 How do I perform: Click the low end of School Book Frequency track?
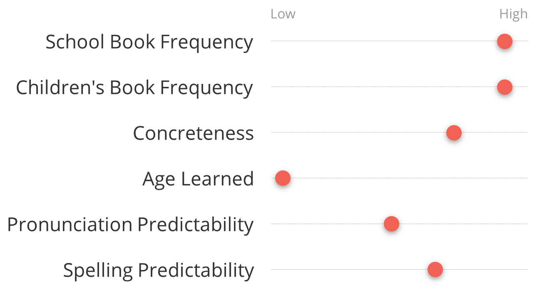tap(273, 41)
